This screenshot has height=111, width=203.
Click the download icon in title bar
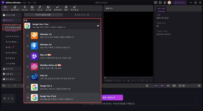[165, 3]
